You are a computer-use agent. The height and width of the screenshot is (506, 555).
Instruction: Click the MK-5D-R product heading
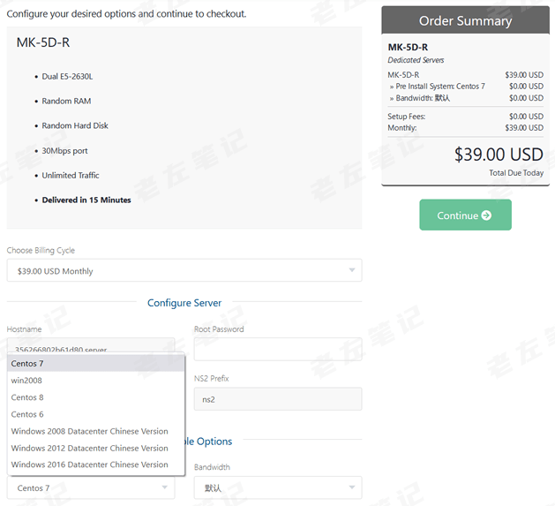point(43,42)
